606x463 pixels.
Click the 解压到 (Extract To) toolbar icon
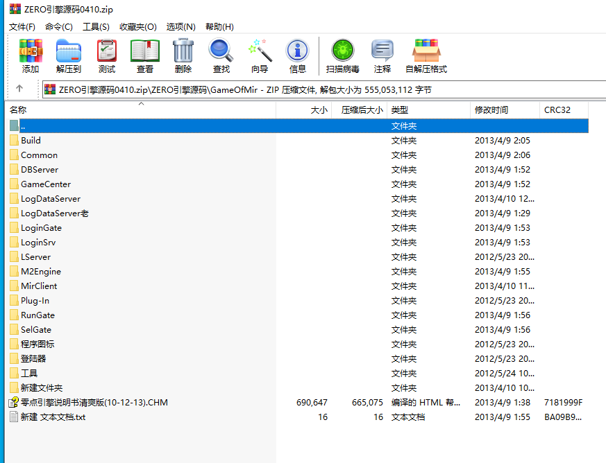click(69, 51)
